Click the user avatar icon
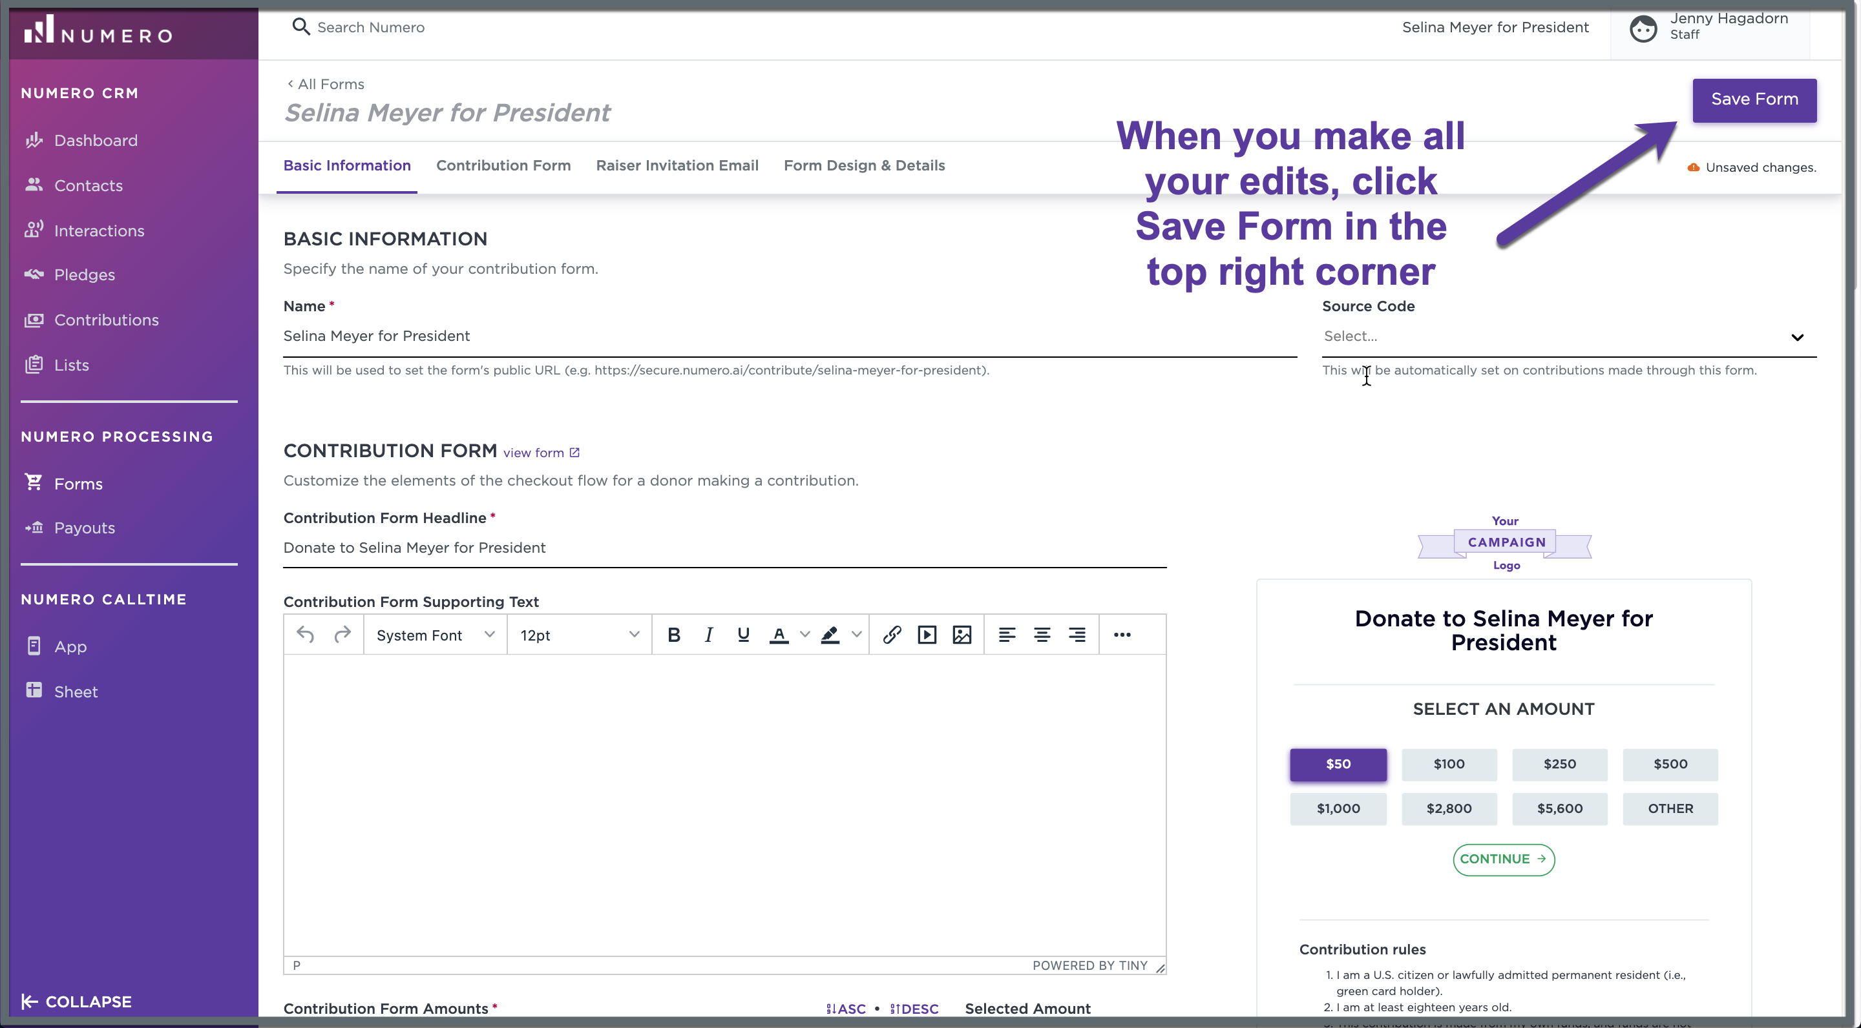 [x=1643, y=29]
